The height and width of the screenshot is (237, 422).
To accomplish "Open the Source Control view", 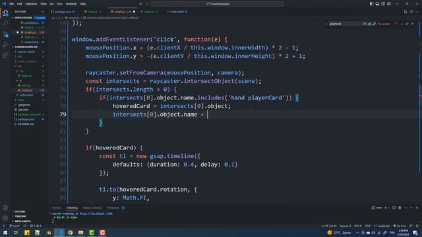I will 5,34.
